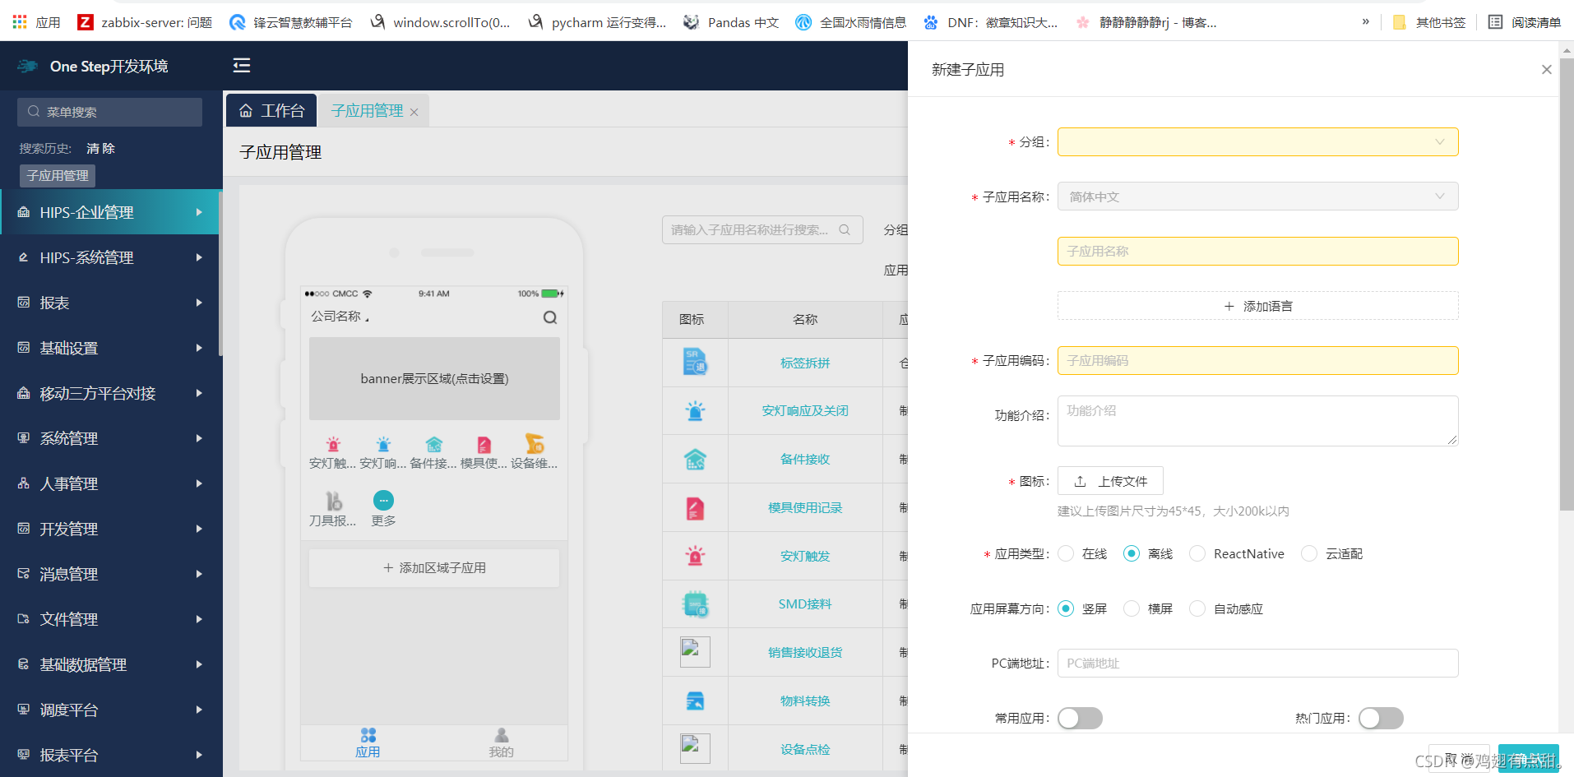The width and height of the screenshot is (1574, 777).
Task: Expand 基础设置 menu
Action: point(111,348)
